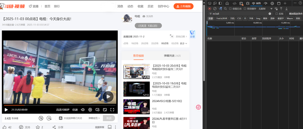Expand the 无限制 throttling dropdown
The height and width of the screenshot is (129, 303).
[266, 9]
